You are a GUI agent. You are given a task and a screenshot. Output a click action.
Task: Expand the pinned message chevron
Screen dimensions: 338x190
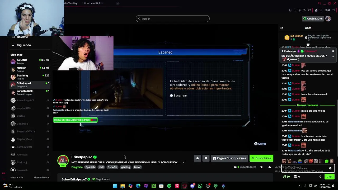pyautogui.click(x=333, y=57)
